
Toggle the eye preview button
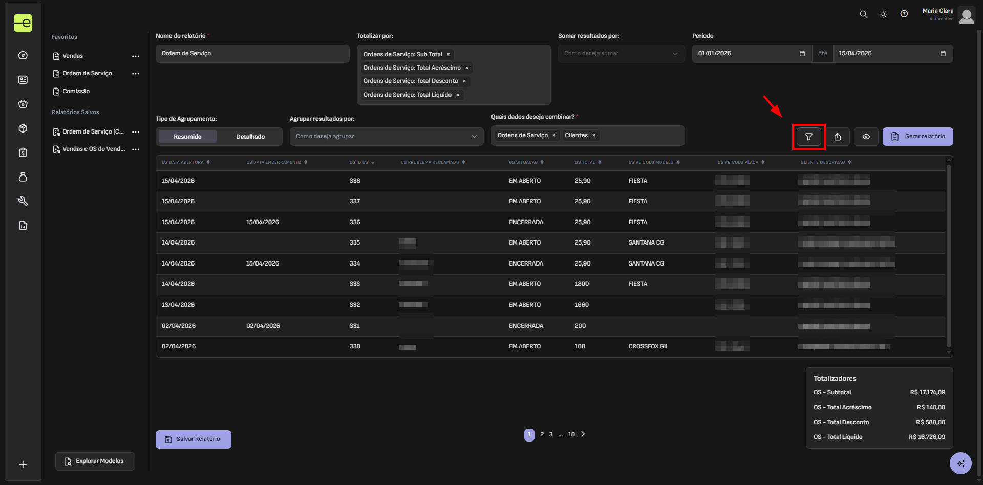pos(866,137)
